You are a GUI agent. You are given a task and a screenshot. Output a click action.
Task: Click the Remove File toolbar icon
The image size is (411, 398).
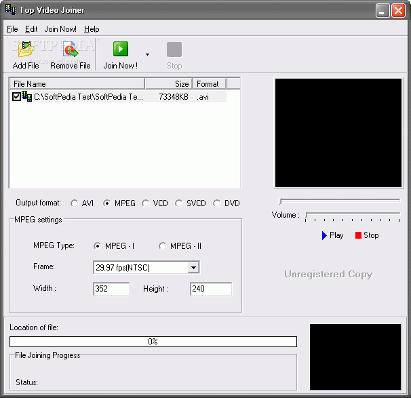71,49
